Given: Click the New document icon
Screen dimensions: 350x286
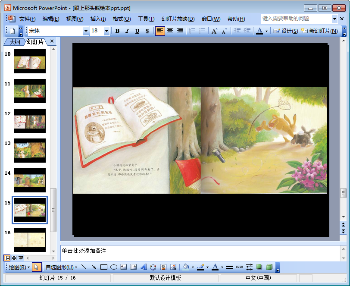Looking at the screenshot, I should pyautogui.click(x=12, y=31).
